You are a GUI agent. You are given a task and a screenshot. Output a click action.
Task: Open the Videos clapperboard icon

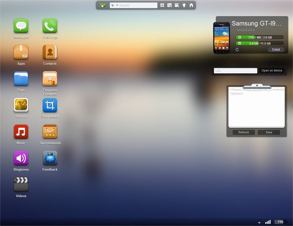21,185
